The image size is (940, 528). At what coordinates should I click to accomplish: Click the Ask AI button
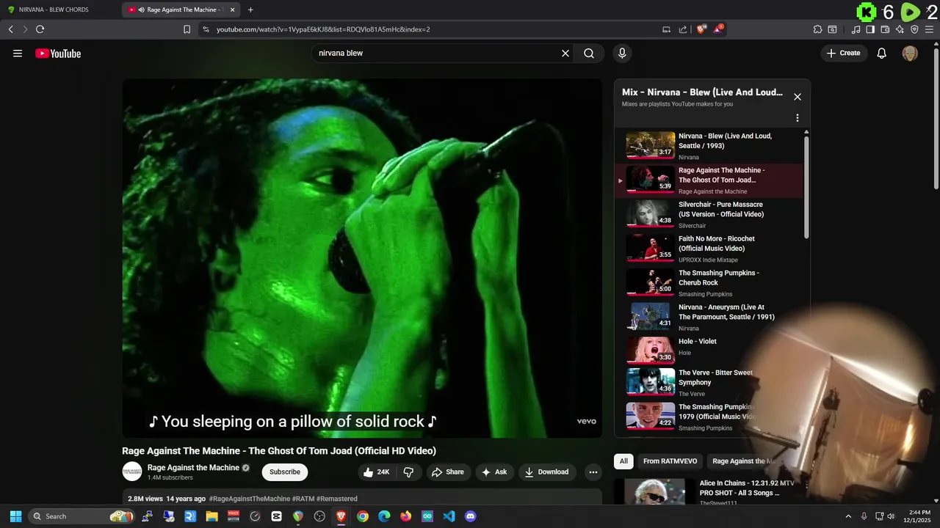[494, 472]
